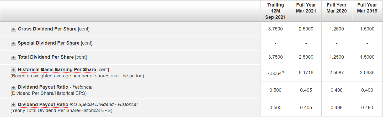Image resolution: width=383 pixels, height=117 pixels.
Task: Expand Dividend Payout Ratio incl Special Dividend row
Action: pos(13,105)
